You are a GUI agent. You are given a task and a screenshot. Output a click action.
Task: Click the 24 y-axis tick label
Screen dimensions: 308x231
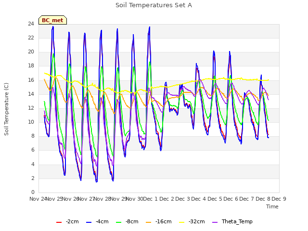pyautogui.click(x=31, y=24)
